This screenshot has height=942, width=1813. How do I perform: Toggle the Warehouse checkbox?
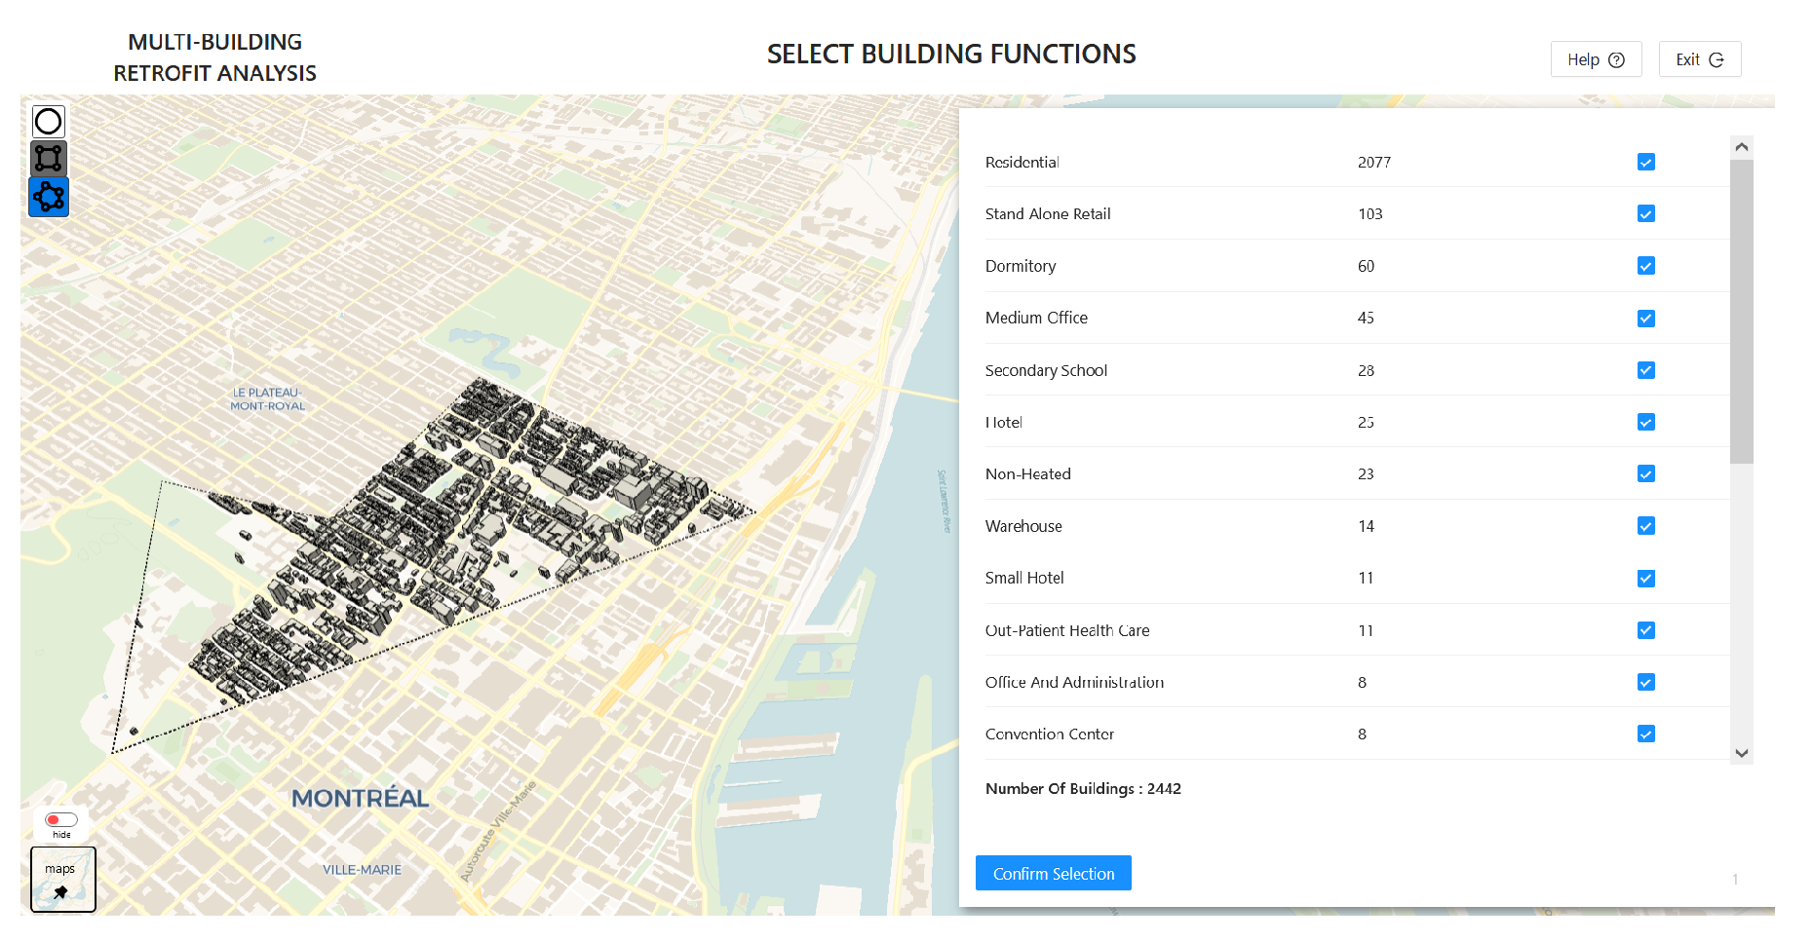(1645, 526)
